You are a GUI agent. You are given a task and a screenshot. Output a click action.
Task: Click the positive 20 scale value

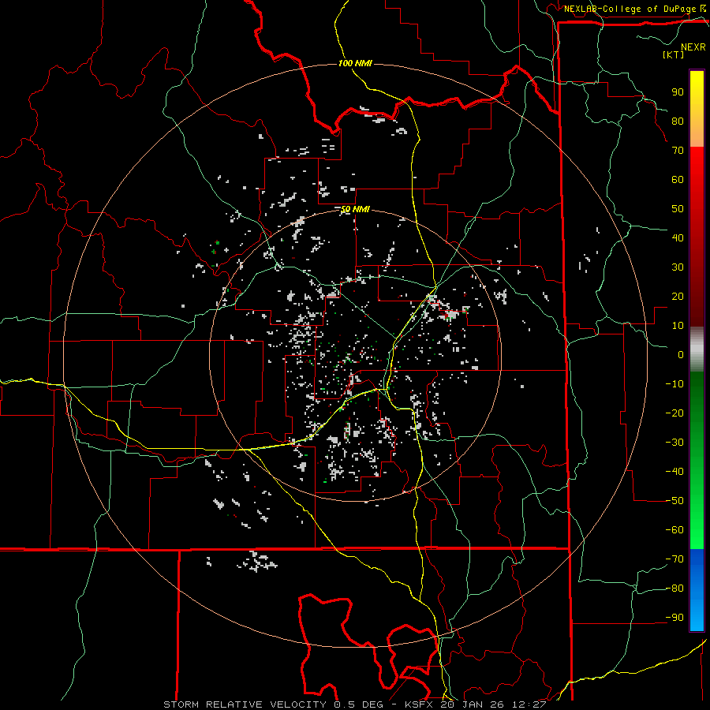point(678,296)
